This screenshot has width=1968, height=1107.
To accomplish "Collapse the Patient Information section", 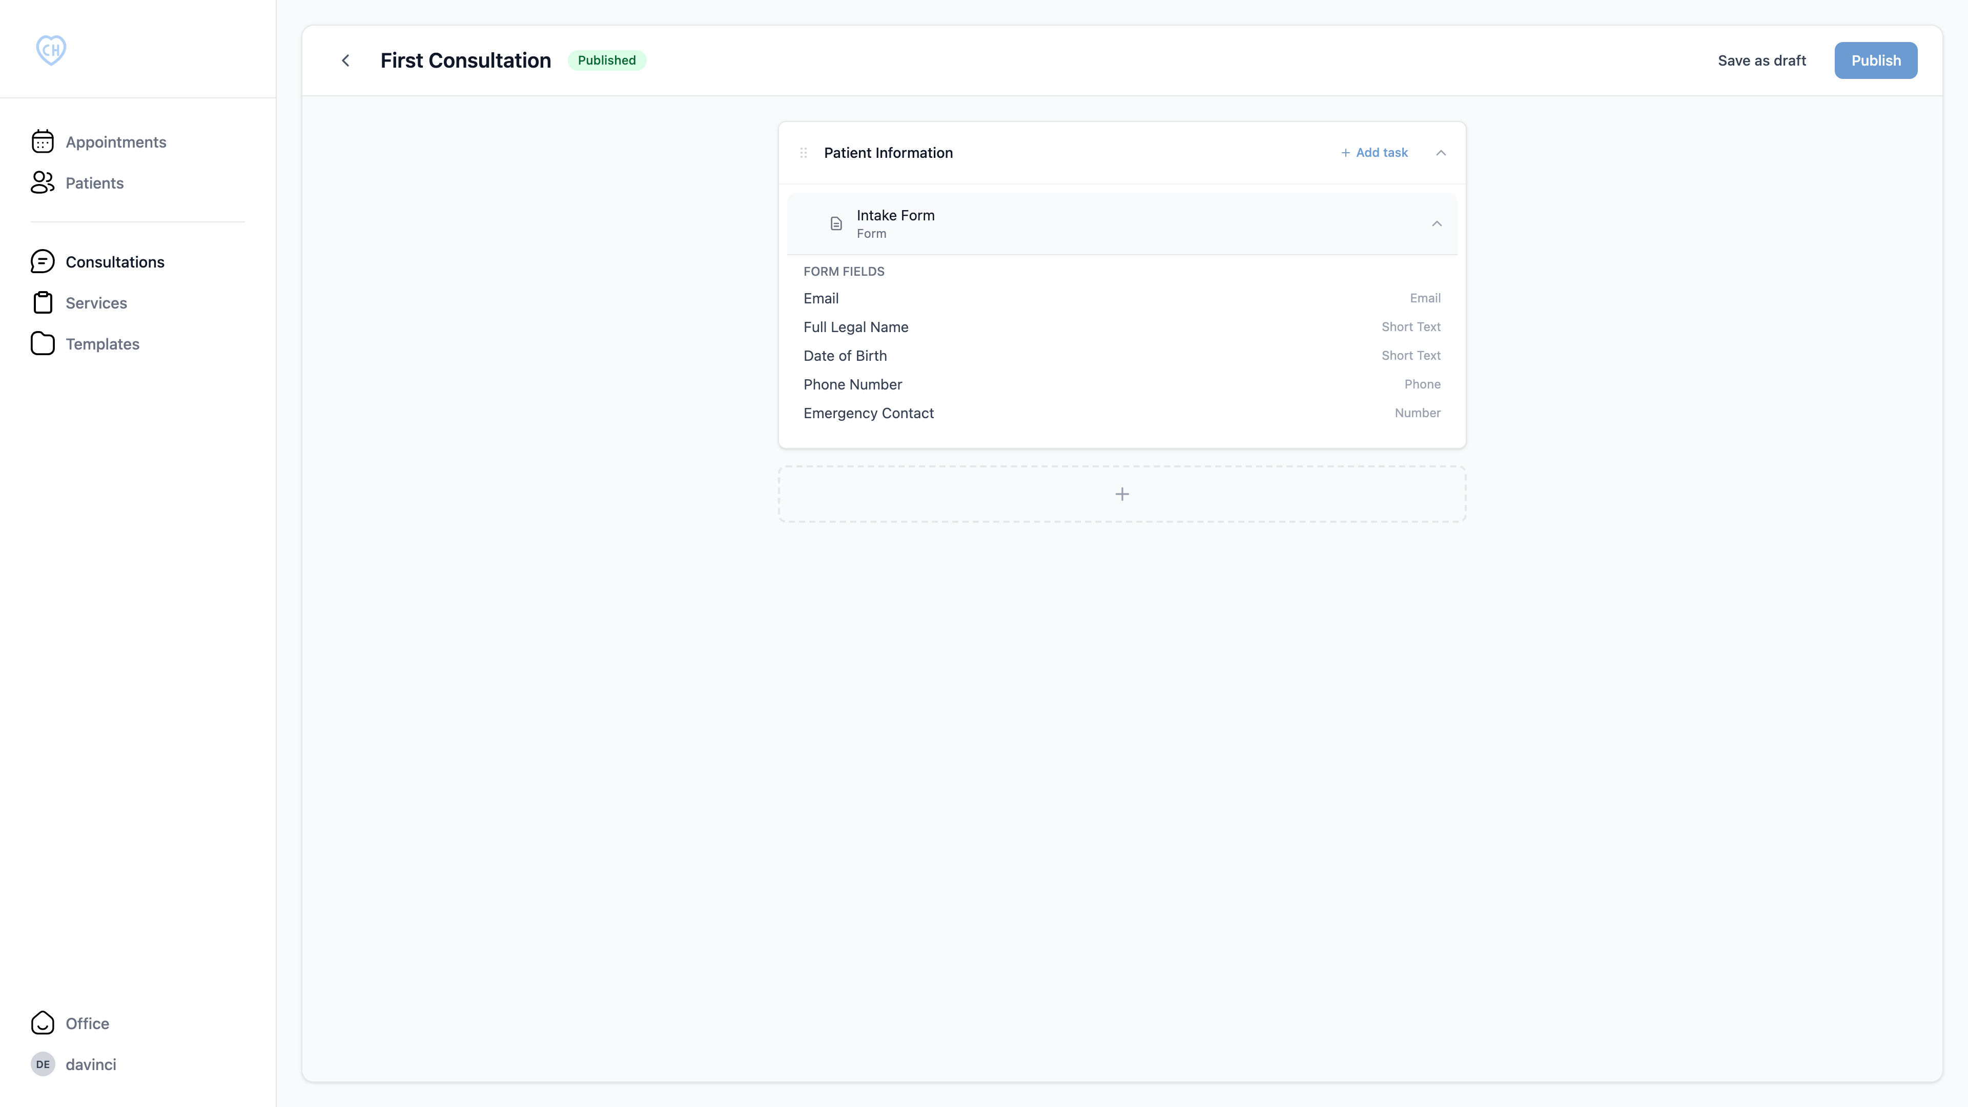I will coord(1441,153).
